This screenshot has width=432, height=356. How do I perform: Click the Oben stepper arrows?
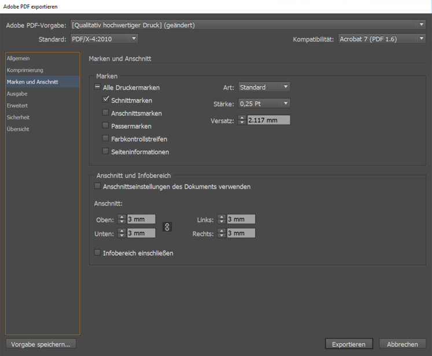(122, 219)
